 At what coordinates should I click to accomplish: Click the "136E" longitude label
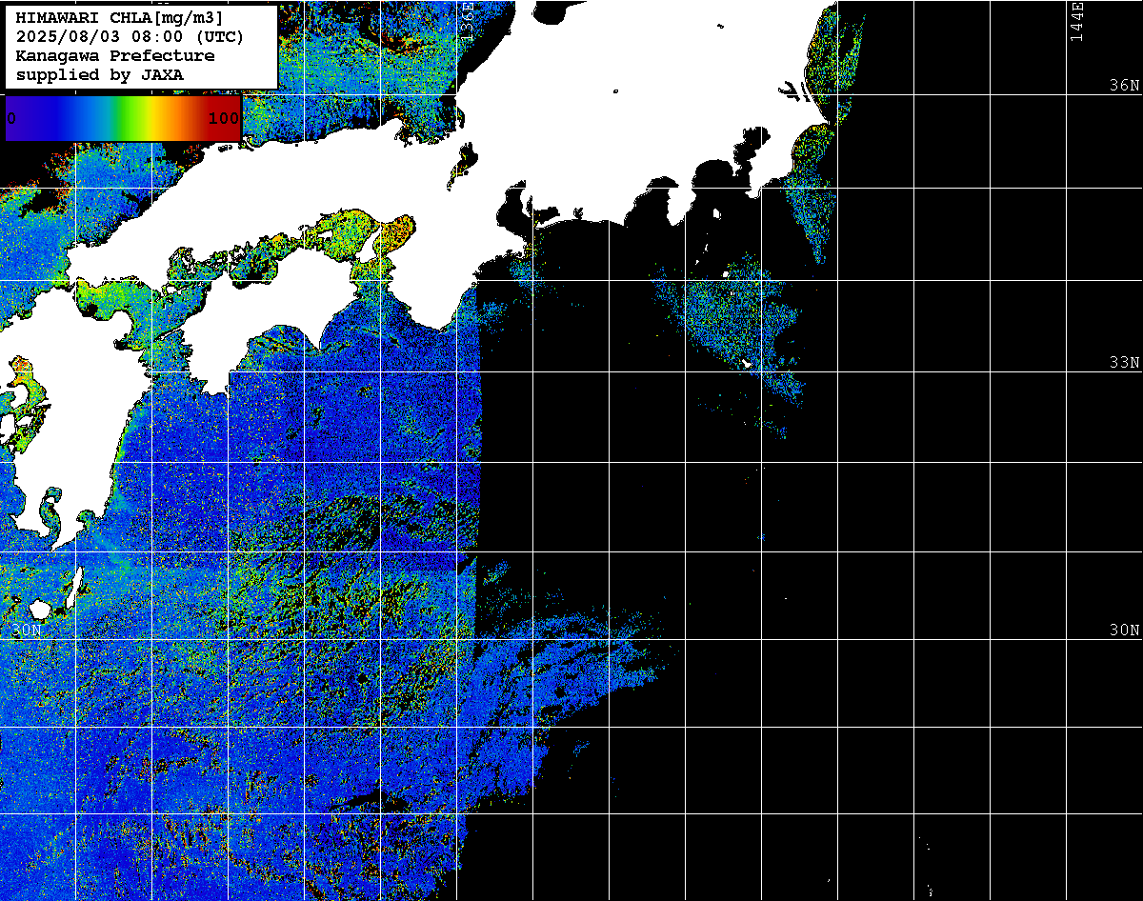(467, 21)
